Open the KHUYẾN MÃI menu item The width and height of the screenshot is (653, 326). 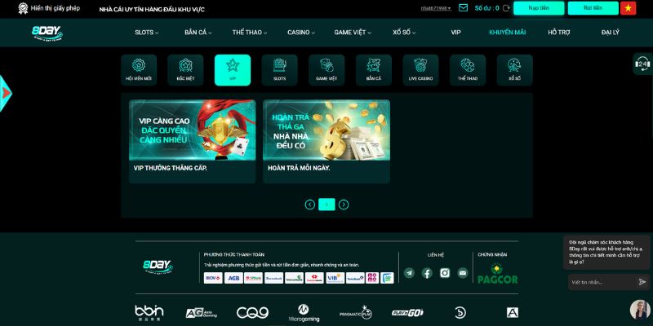(507, 33)
